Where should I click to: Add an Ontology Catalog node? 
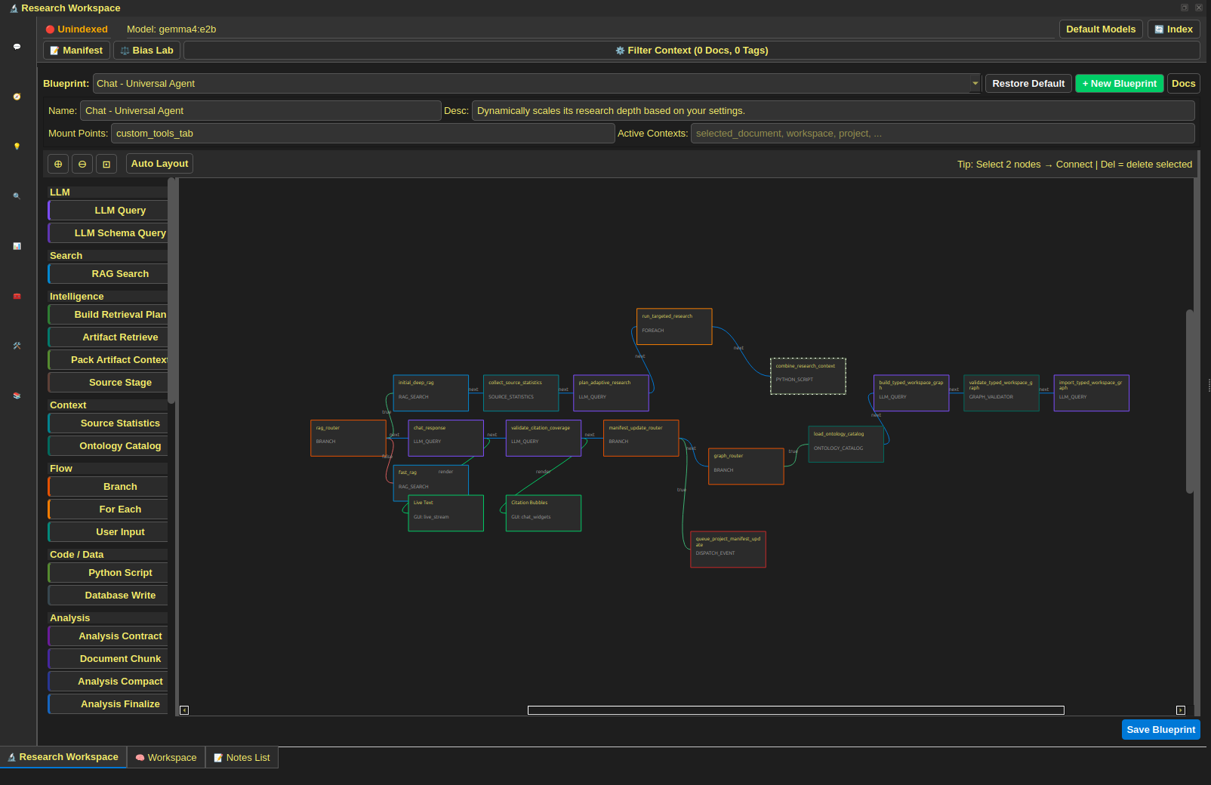pos(109,446)
